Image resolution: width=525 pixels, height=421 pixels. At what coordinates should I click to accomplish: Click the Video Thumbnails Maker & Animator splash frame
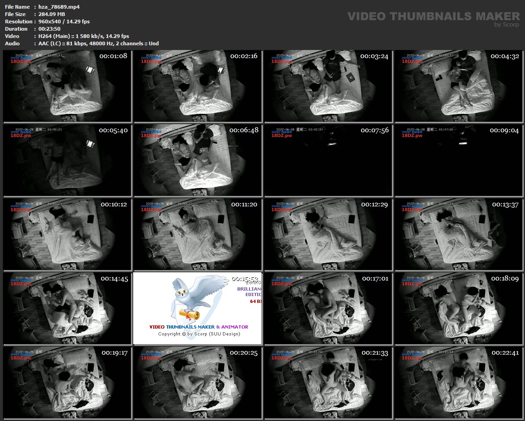tap(197, 308)
